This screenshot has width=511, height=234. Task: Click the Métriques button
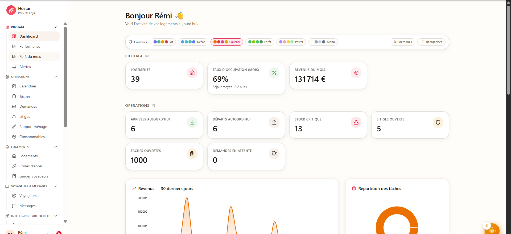click(x=402, y=42)
